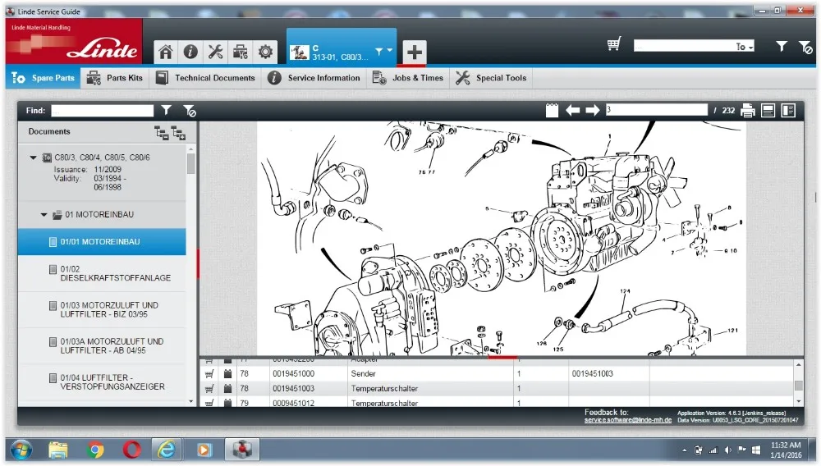821x466 pixels.
Task: Click the bookmark icon left of the page arrows
Action: [x=552, y=111]
